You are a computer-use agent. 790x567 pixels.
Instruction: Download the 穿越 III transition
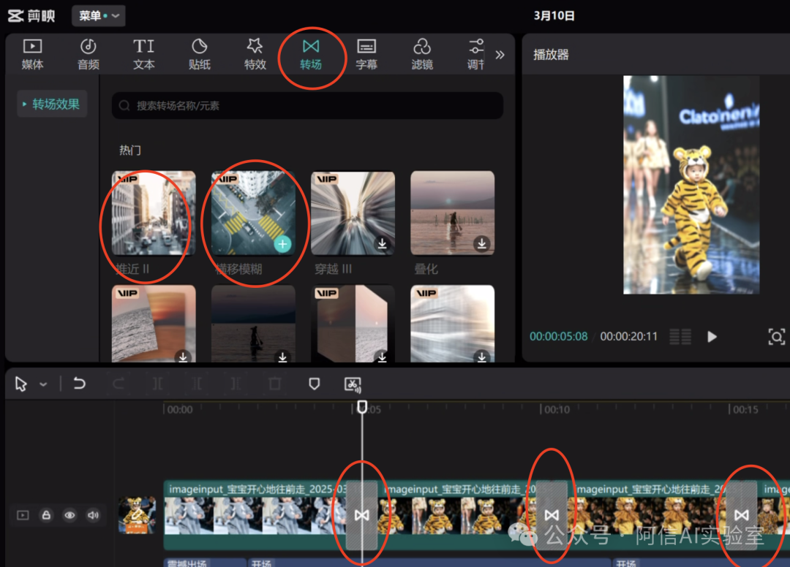383,244
